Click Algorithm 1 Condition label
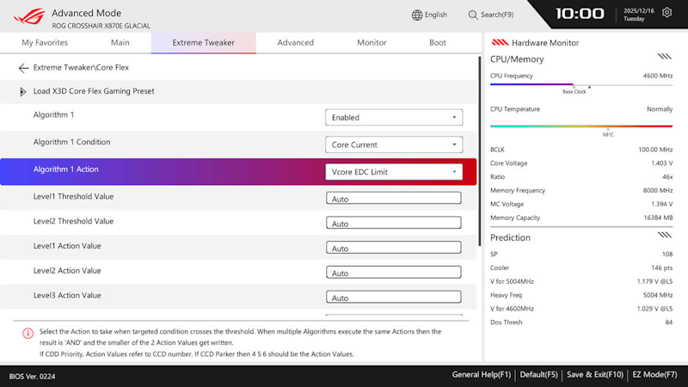 pos(71,142)
